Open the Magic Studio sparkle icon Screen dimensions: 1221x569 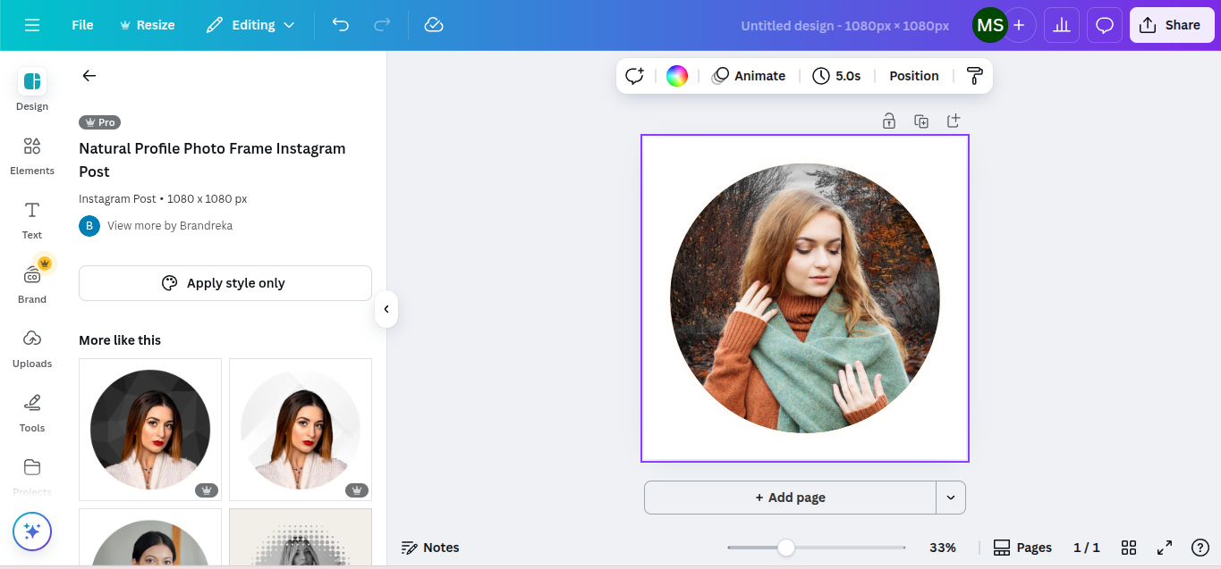(x=31, y=531)
